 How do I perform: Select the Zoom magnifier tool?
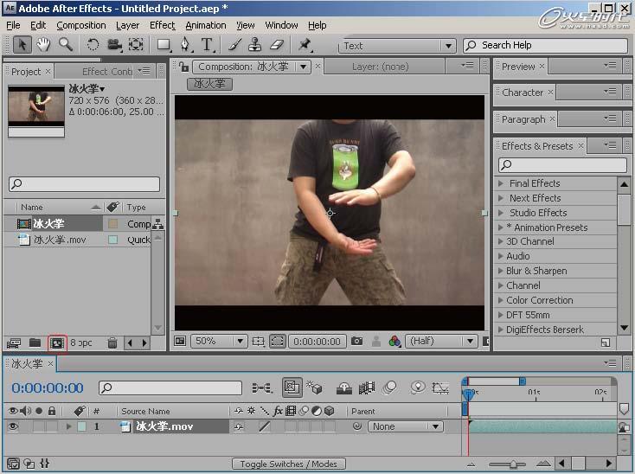(66, 44)
